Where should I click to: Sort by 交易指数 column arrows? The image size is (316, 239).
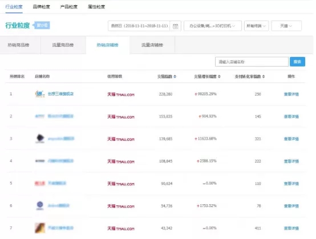[x=175, y=76]
